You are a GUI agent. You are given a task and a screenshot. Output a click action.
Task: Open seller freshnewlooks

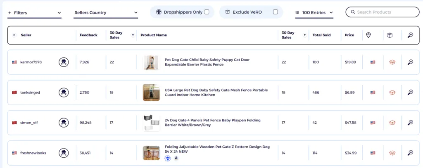33,153
